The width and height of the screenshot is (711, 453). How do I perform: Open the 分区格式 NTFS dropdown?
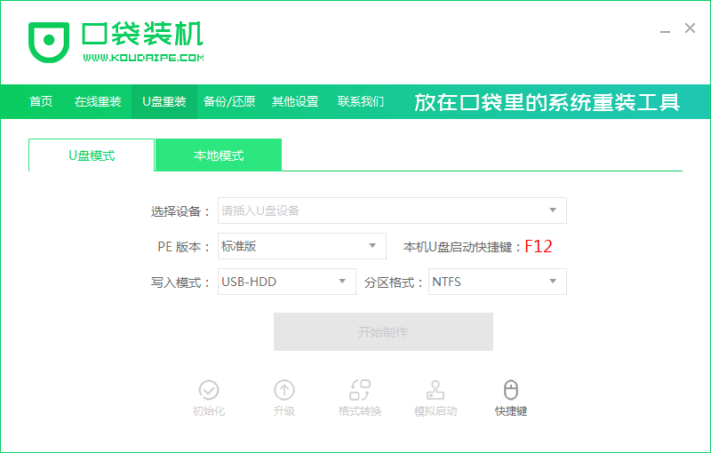point(552,282)
